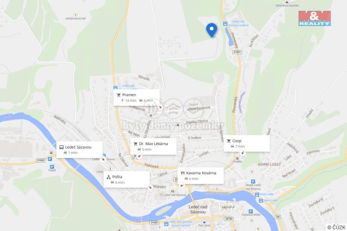Click the sušárna bus stop icon

(x=225, y=24)
